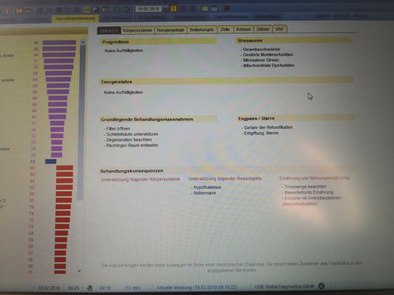Click the bar list vertical scrollbar thumb
The height and width of the screenshot is (295, 394).
click(82, 123)
